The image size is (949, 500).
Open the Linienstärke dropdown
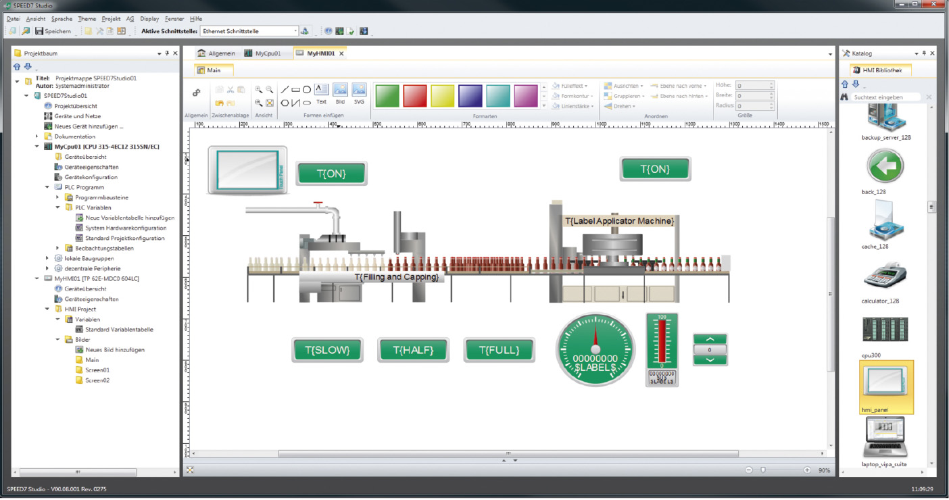click(573, 106)
